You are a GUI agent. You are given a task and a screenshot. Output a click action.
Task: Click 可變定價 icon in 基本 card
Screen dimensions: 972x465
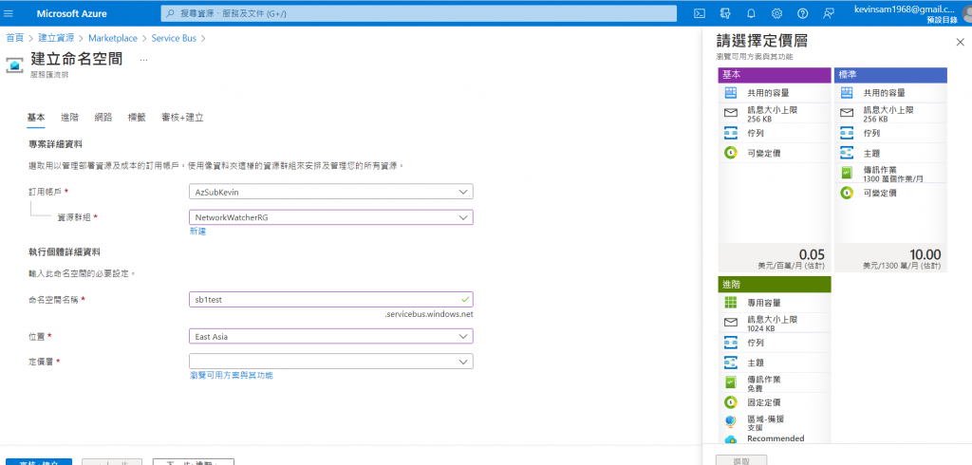click(x=731, y=153)
